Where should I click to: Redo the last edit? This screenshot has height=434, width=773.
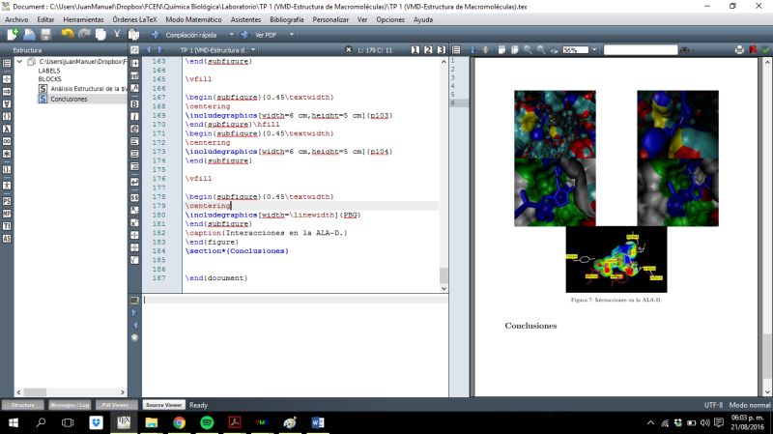tap(84, 35)
